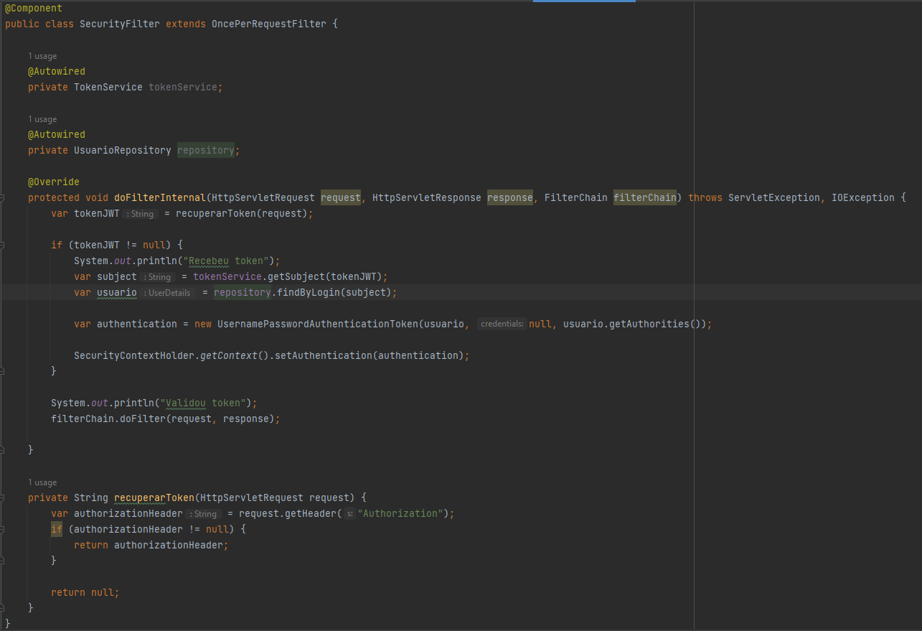The image size is (922, 631).
Task: Click the :String inlay hint after authorizationHeader variable
Action: (204, 514)
